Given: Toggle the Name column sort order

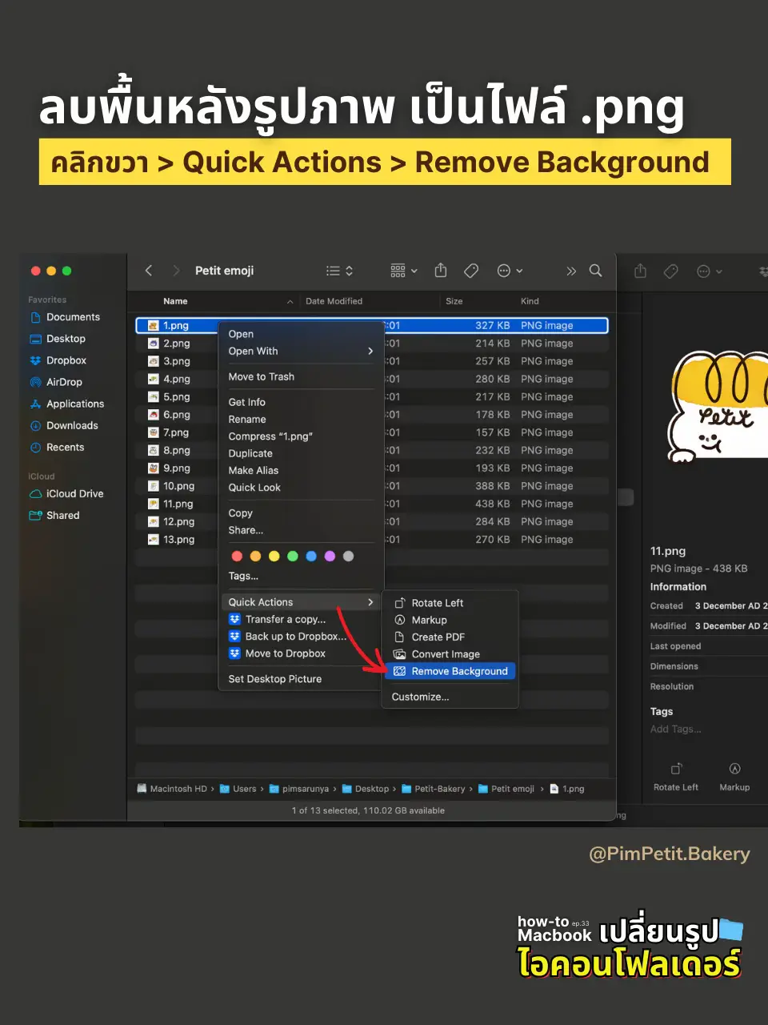Looking at the screenshot, I should tap(175, 300).
